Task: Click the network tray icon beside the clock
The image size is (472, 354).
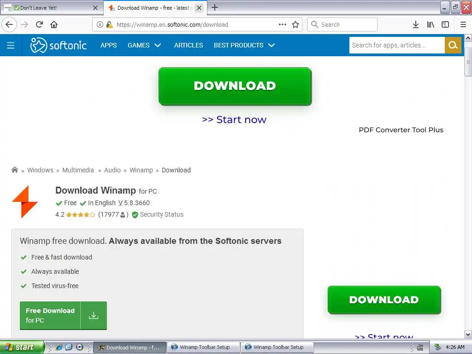Action: click(x=438, y=347)
